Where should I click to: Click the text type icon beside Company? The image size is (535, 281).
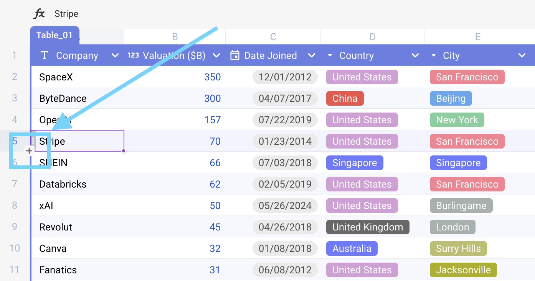(44, 55)
